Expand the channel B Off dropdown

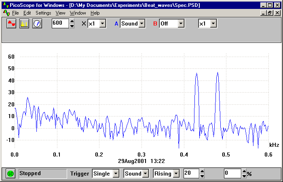[181, 23]
